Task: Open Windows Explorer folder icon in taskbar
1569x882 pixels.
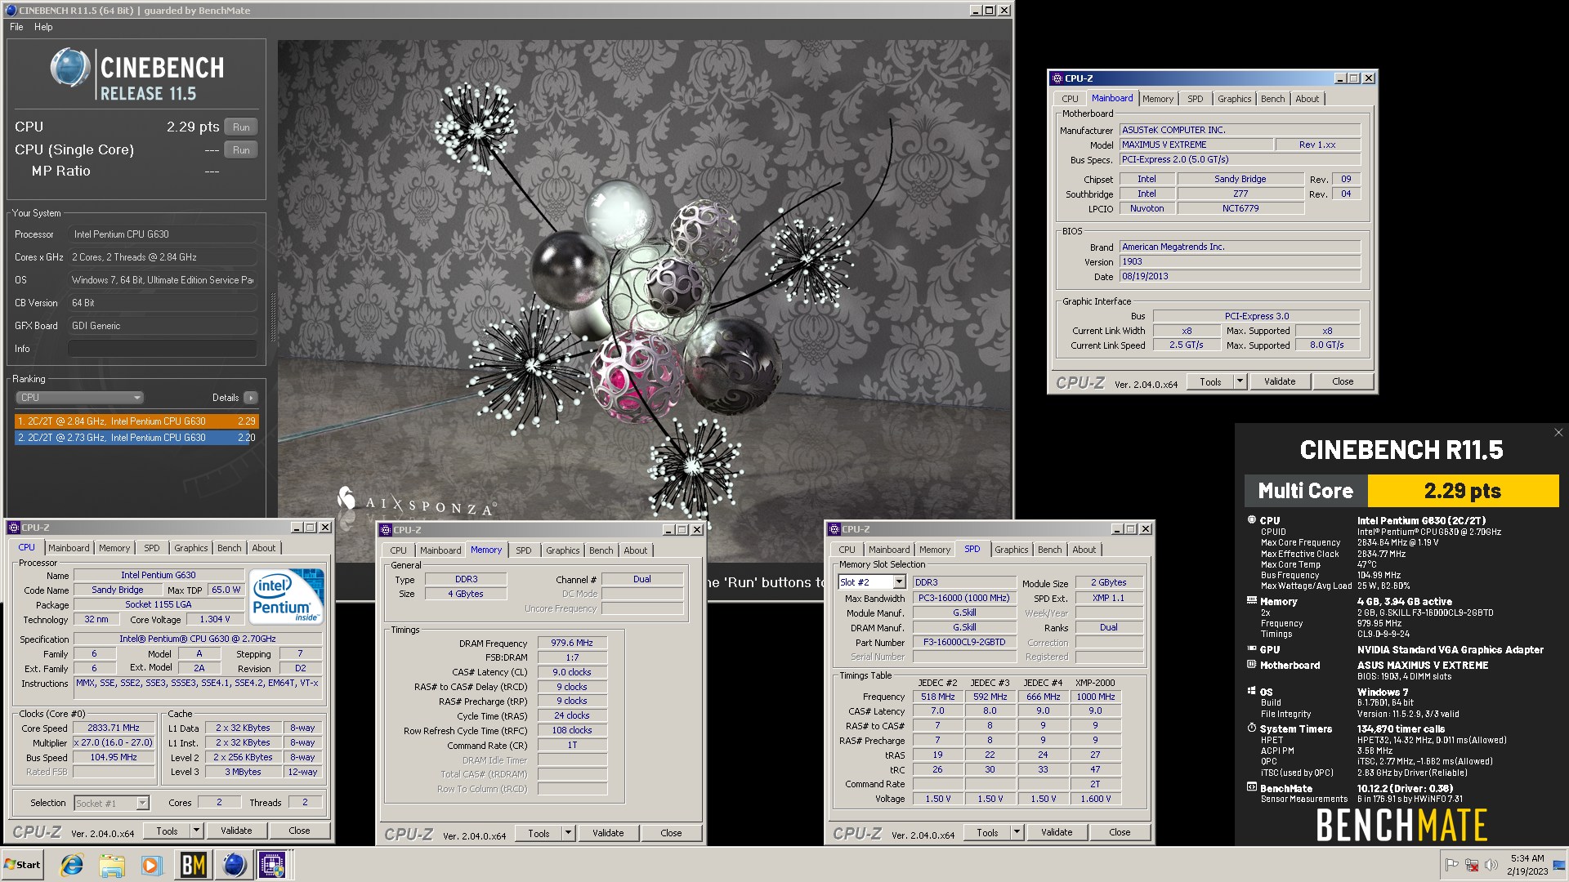Action: [x=112, y=865]
